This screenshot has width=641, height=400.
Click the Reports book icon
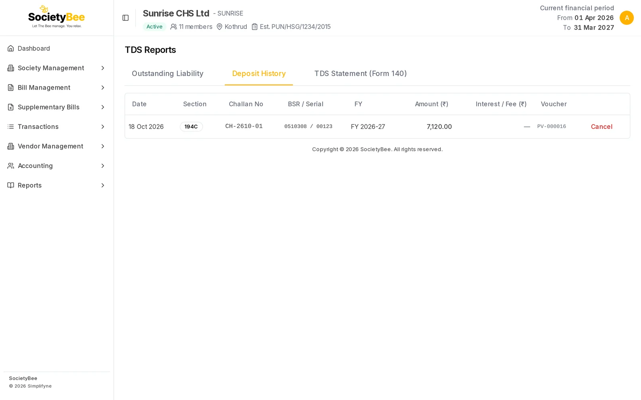pos(11,185)
